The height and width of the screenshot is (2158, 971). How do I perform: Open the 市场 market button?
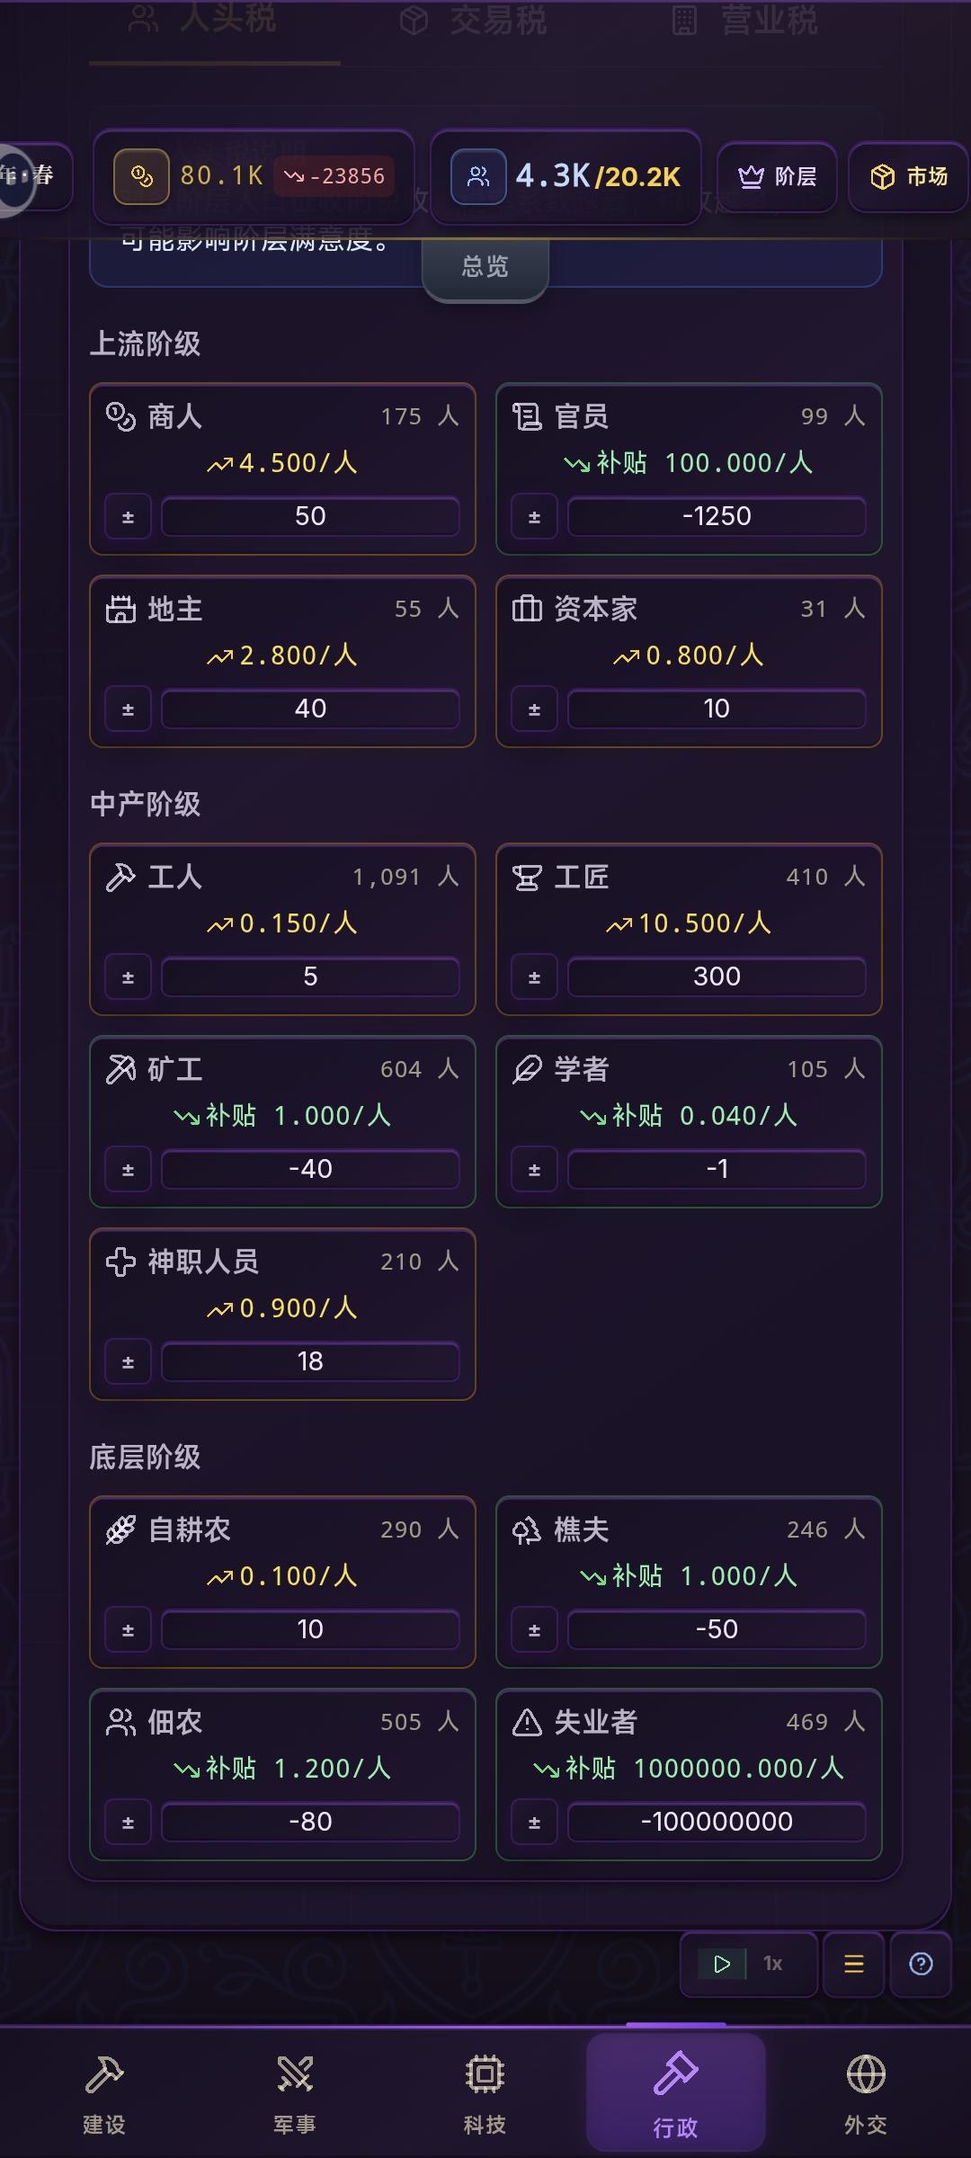pyautogui.click(x=909, y=176)
